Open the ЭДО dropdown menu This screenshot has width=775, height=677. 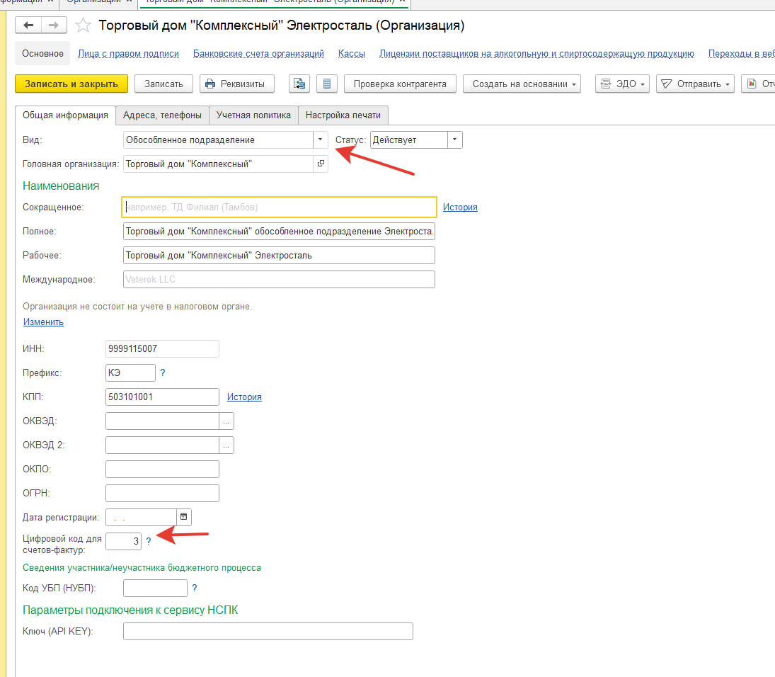[622, 84]
